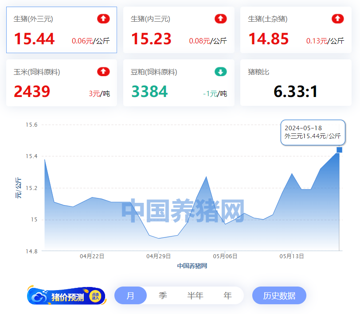The width and height of the screenshot is (360, 314).
Task: Click the 0.06元/公斤 change text
Action: click(91, 41)
